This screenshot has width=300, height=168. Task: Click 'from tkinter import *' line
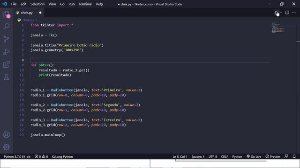click(x=52, y=25)
